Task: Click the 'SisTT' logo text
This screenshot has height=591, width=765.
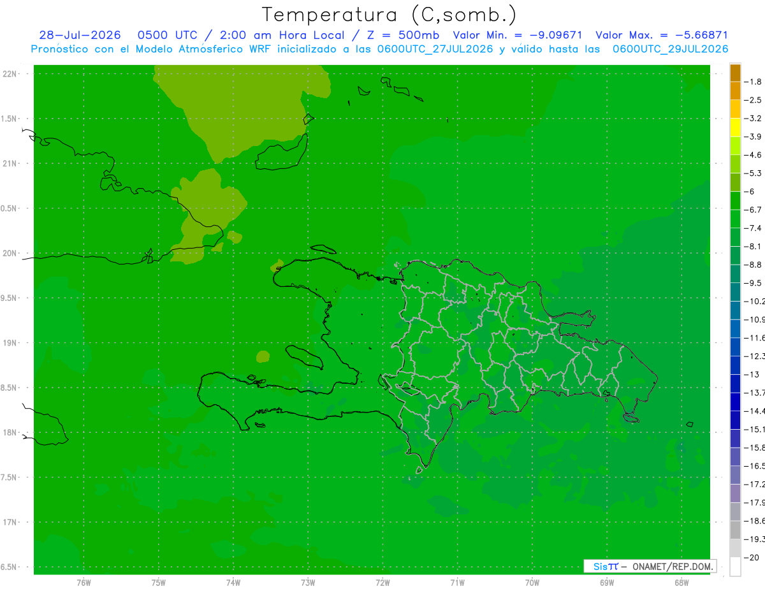Action: tap(606, 566)
